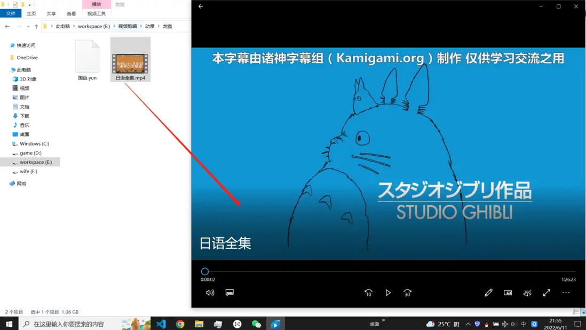Viewport: 586px width, 330px height.
Task: Expand 桌面 toolbar chevron on taskbar
Action: [x=383, y=320]
